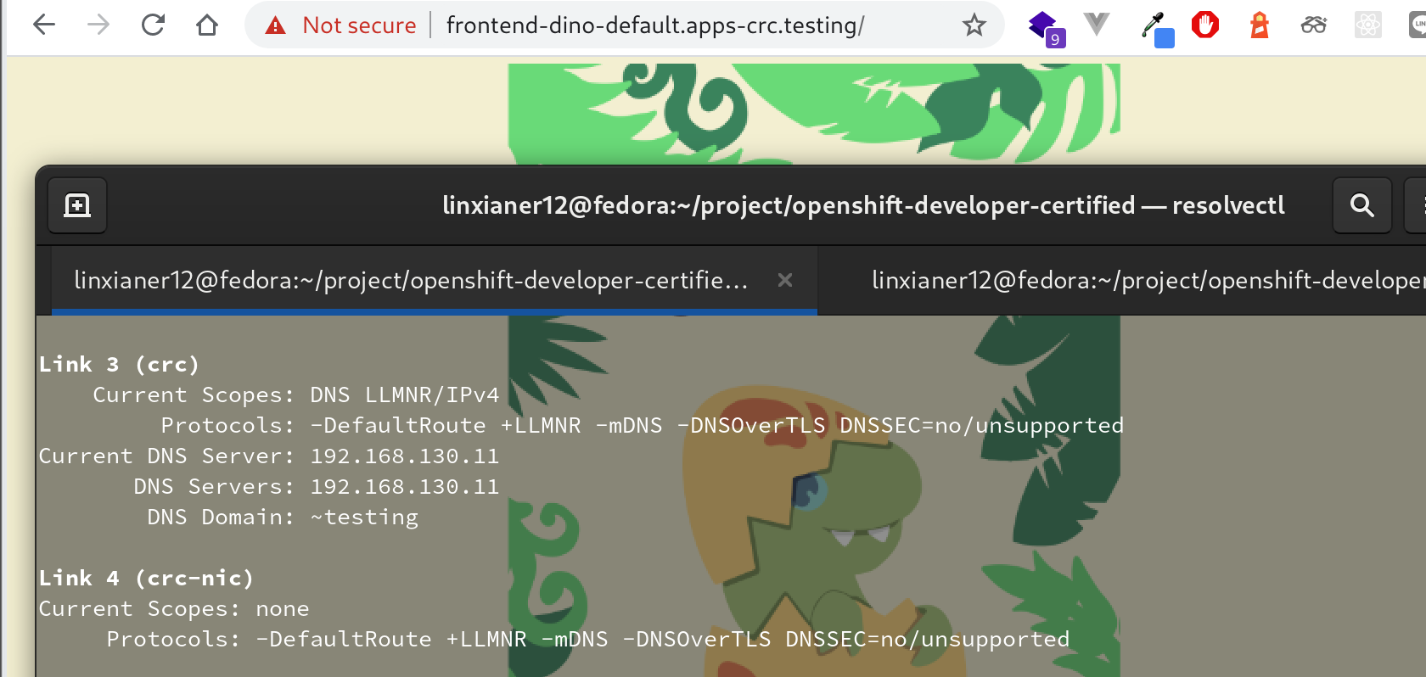Viewport: 1426px width, 677px height.
Task: Activate the color picker eyedropper extension
Action: pyautogui.click(x=1156, y=29)
